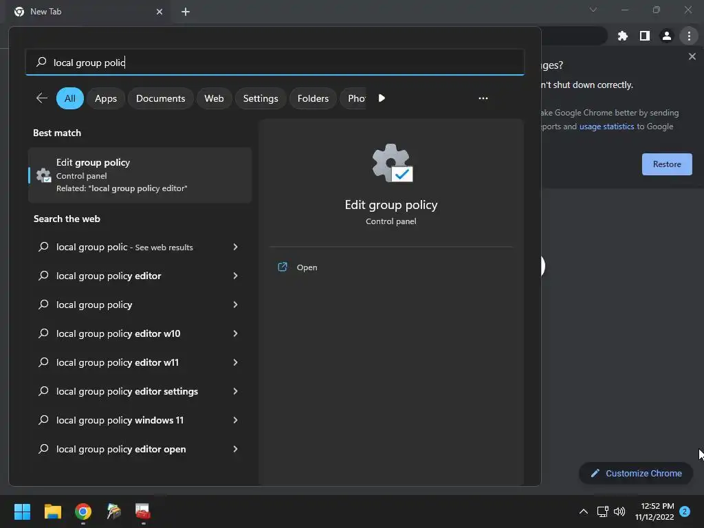The height and width of the screenshot is (528, 704).
Task: Click the magnifier icon in search box
Action: 41,62
